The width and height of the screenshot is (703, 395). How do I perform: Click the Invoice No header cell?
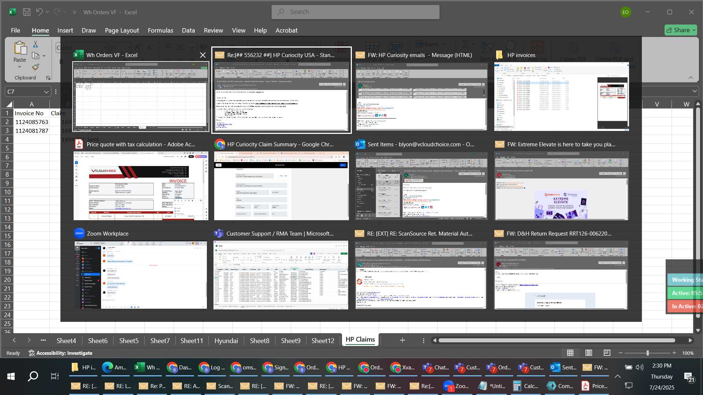(31, 113)
